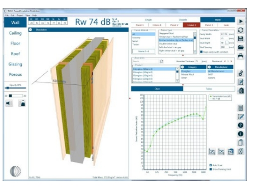
Task: Toggle the Auto Scale checkbox
Action: [x=210, y=165]
